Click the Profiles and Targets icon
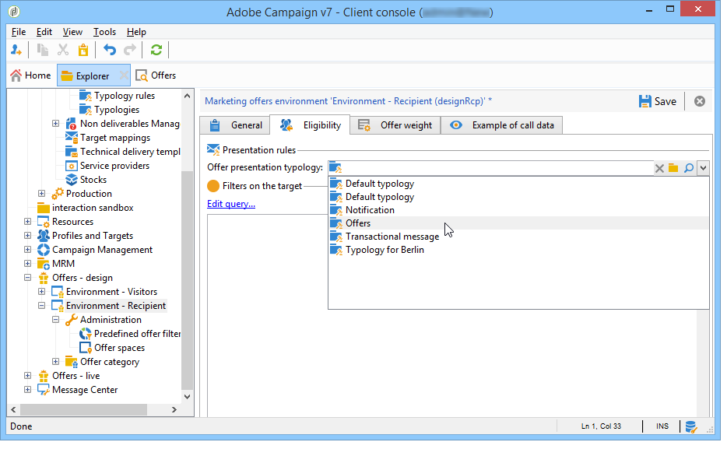Image resolution: width=727 pixels, height=449 pixels. point(44,236)
